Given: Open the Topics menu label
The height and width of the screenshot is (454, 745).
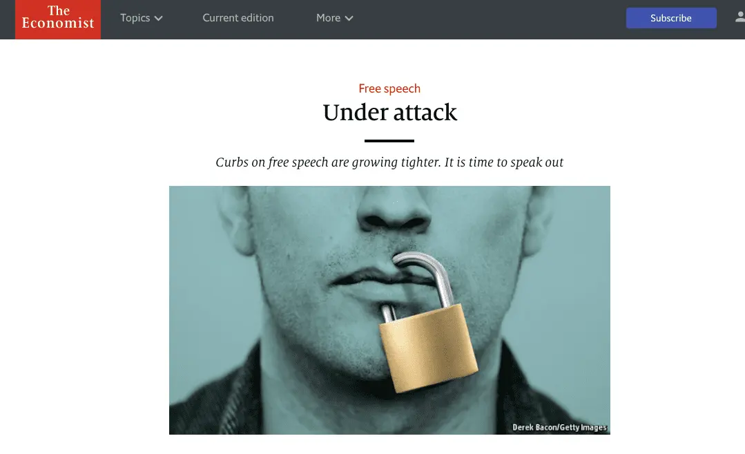Looking at the screenshot, I should coord(135,18).
